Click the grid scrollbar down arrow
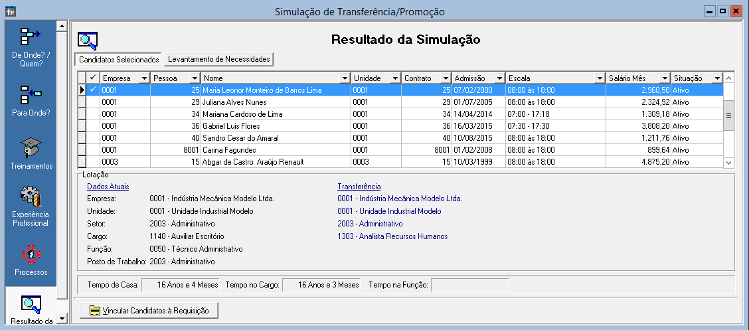Viewport: 749px width, 330px height. click(x=728, y=163)
